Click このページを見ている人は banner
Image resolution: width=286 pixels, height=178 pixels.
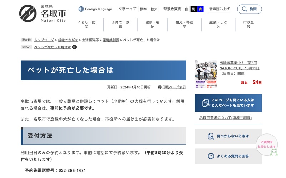(228, 103)
